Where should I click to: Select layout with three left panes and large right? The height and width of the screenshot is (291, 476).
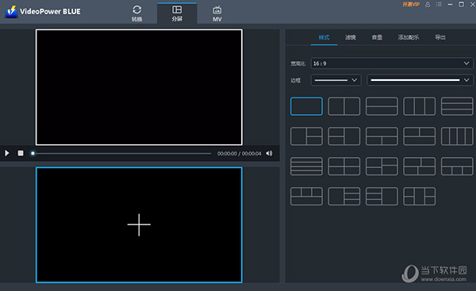coord(382,197)
